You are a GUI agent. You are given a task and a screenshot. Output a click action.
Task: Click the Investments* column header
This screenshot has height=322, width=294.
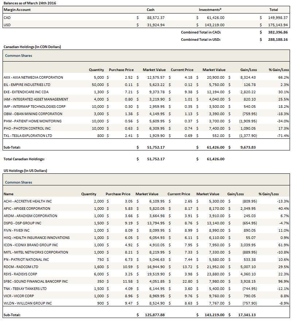211,10
